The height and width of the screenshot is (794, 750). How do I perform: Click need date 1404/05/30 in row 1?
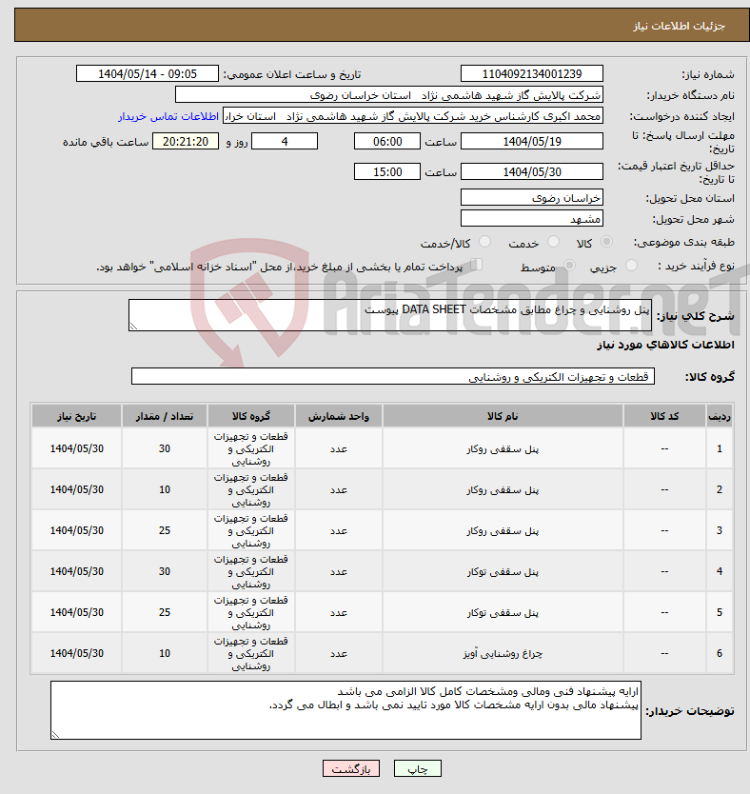coord(77,449)
